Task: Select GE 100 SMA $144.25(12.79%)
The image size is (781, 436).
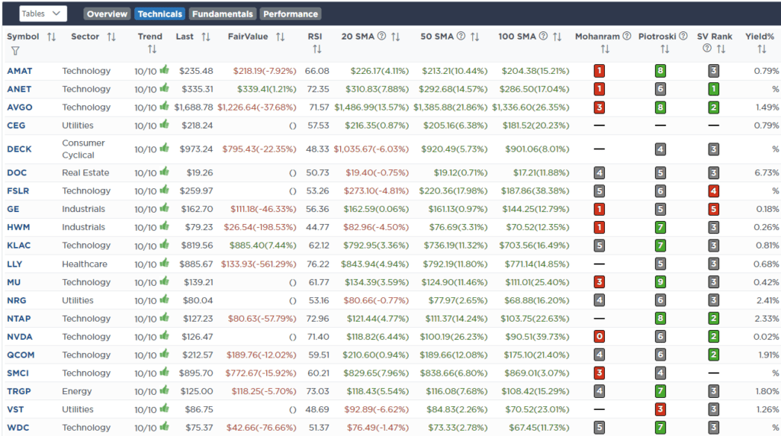Action: [535, 209]
